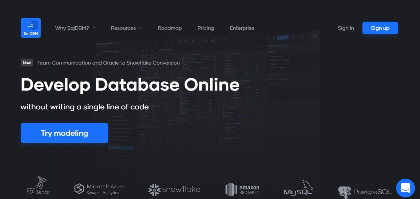This screenshot has width=420, height=199.
Task: Click the Microsoft Azure Synapse Analytics logo
Action: (99, 189)
